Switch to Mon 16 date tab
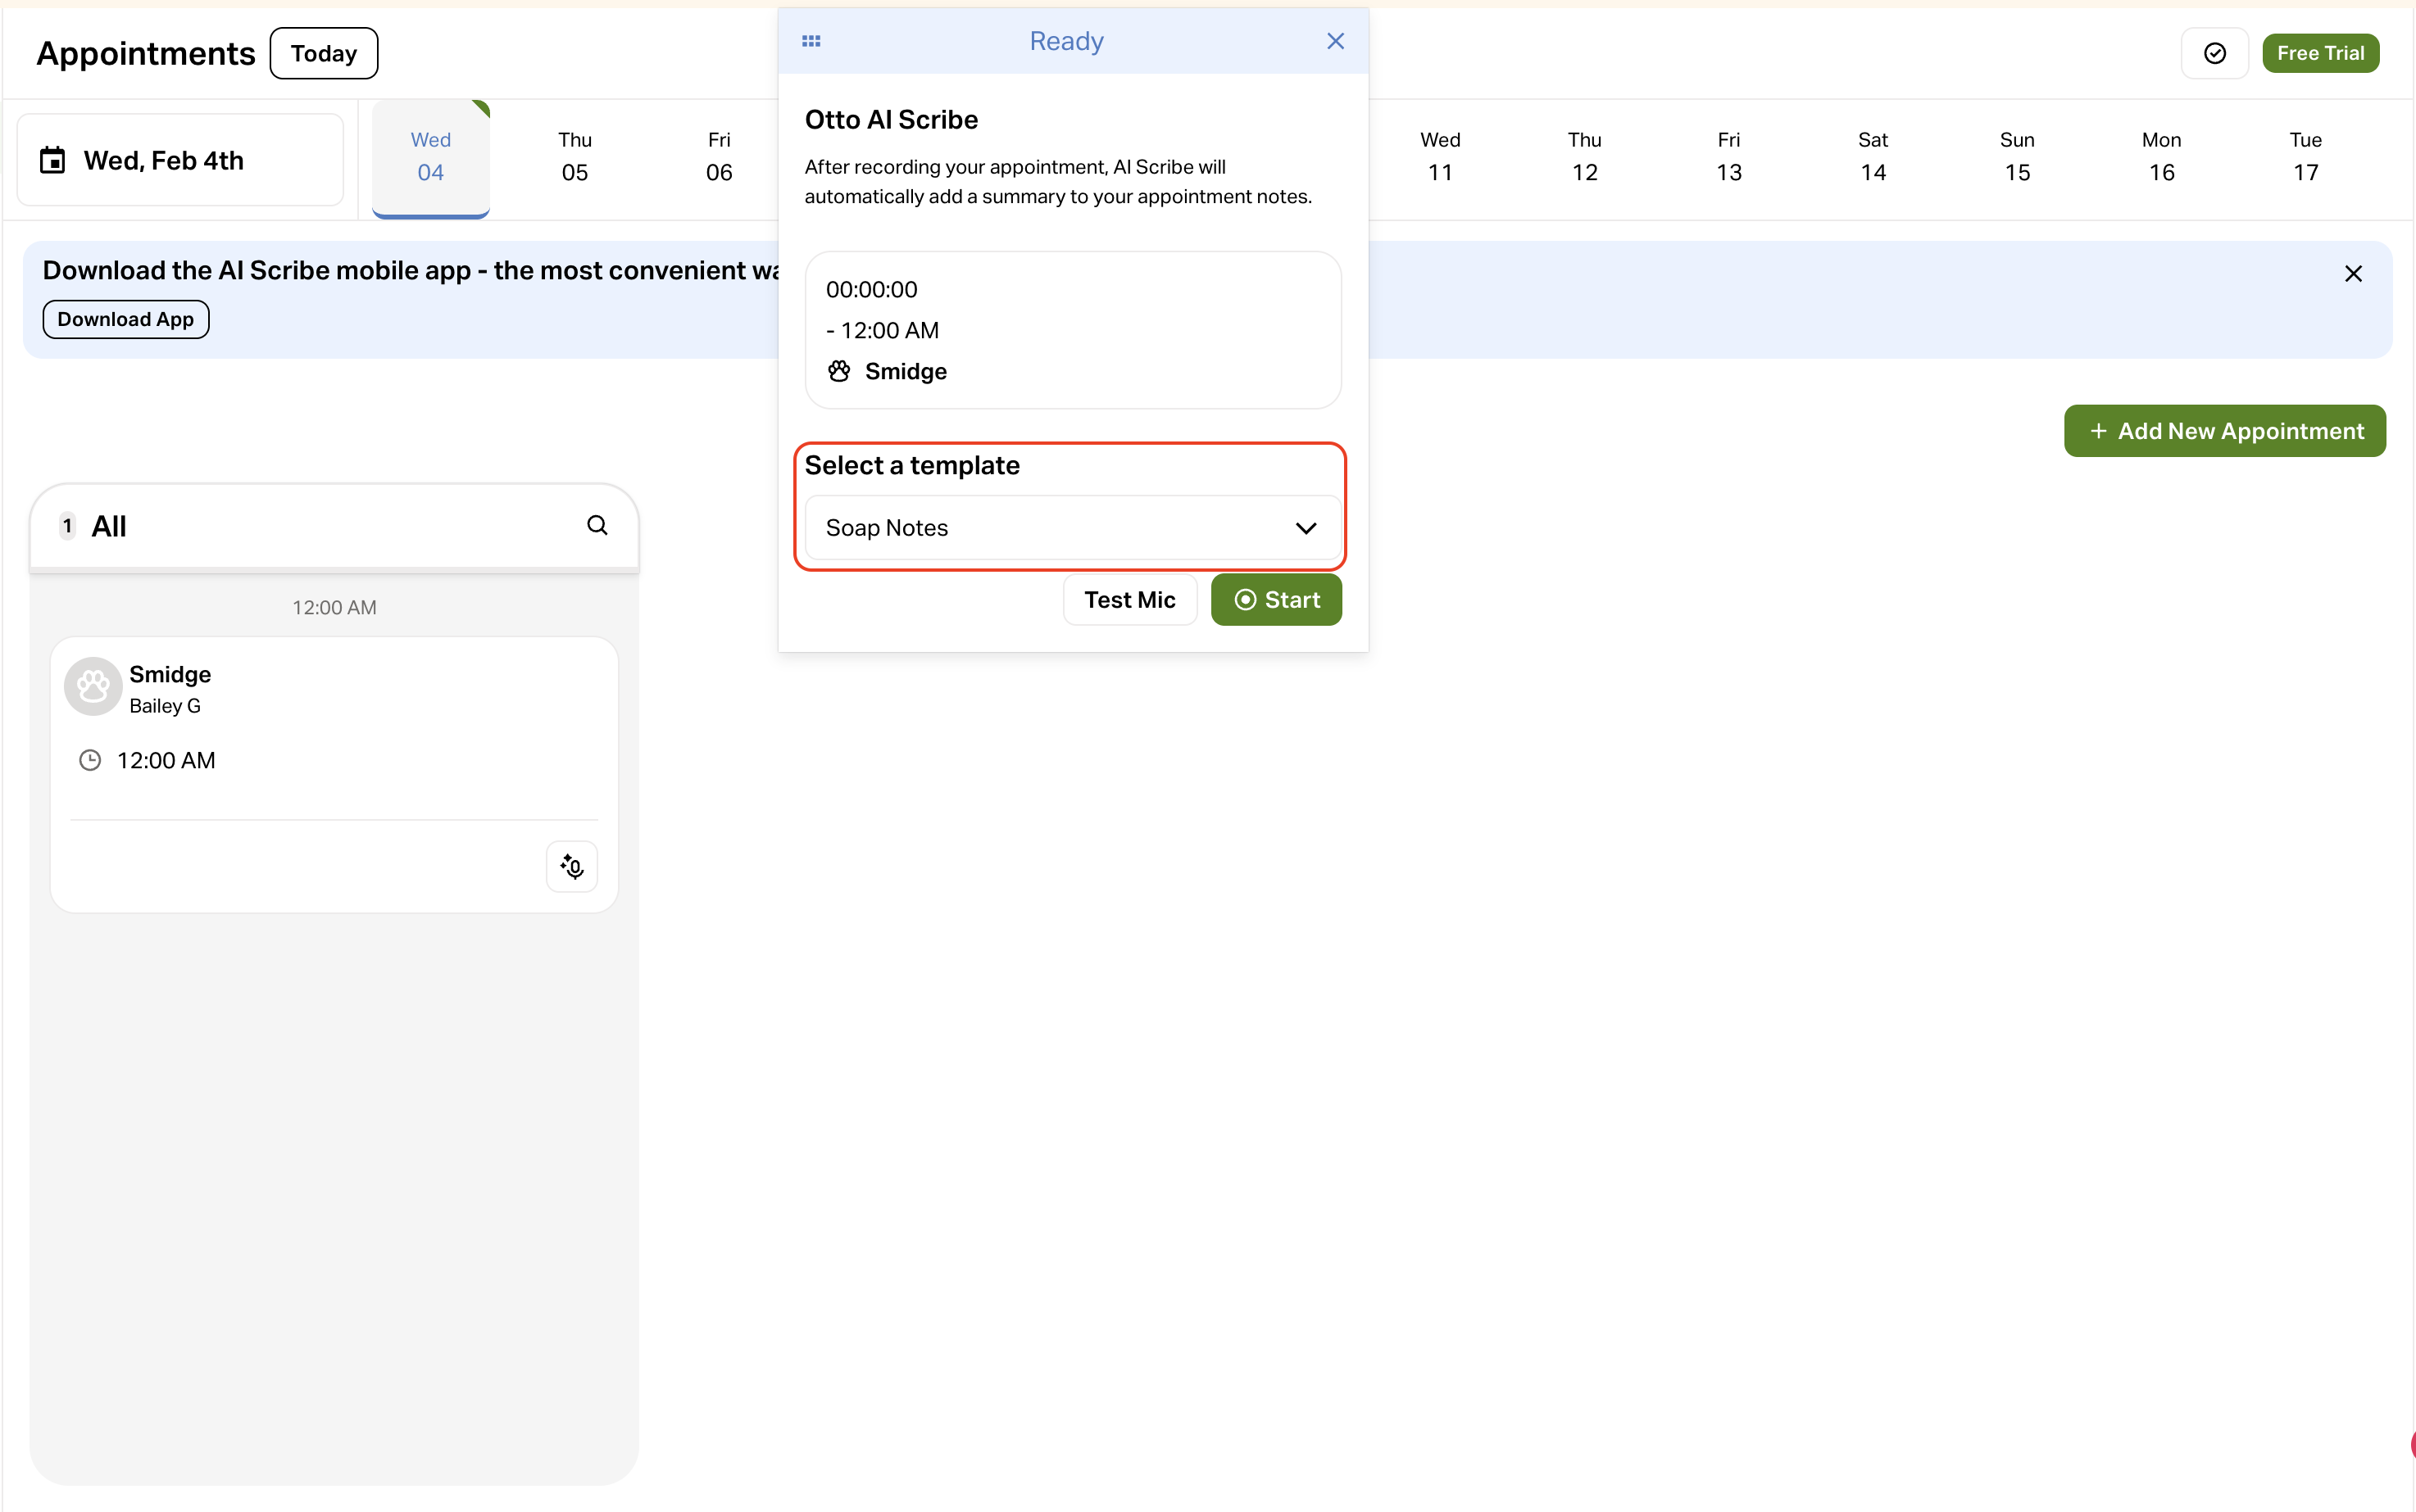The width and height of the screenshot is (2416, 1512). 2159,157
